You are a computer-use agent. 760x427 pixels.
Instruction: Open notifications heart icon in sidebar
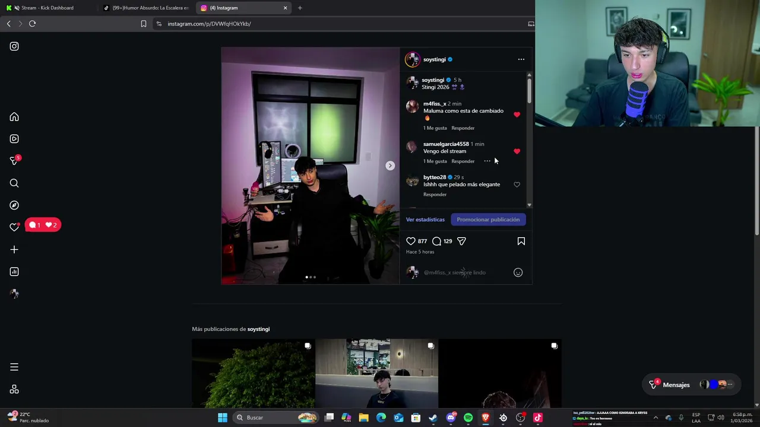click(x=14, y=227)
